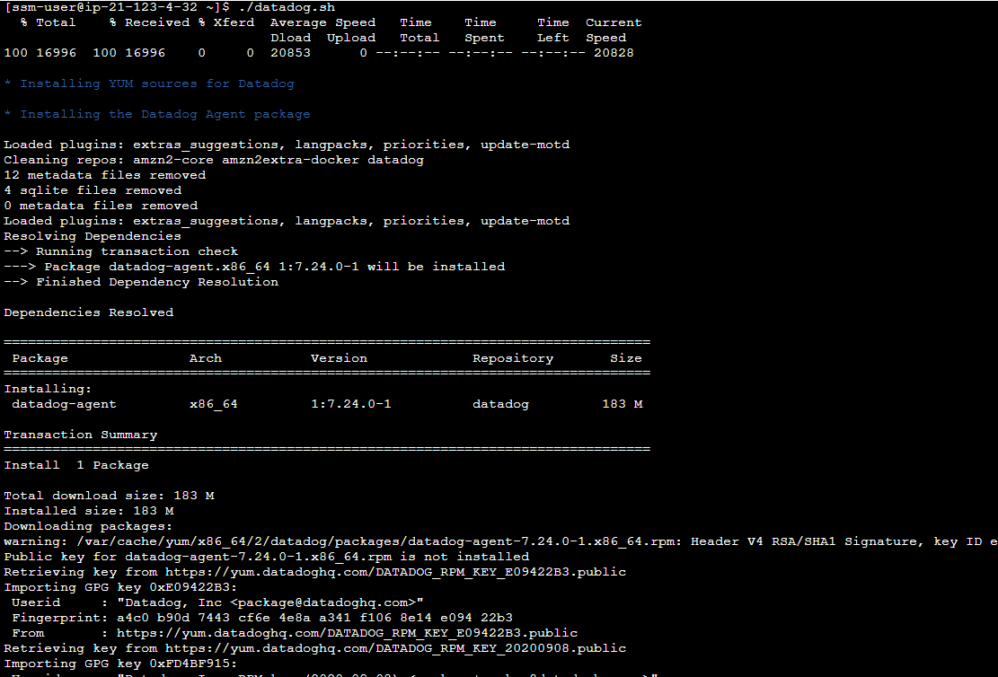The width and height of the screenshot is (998, 677).
Task: Click the Fingerprint 'a4c0 b90d 7443 cf6e' line
Action: (x=262, y=618)
